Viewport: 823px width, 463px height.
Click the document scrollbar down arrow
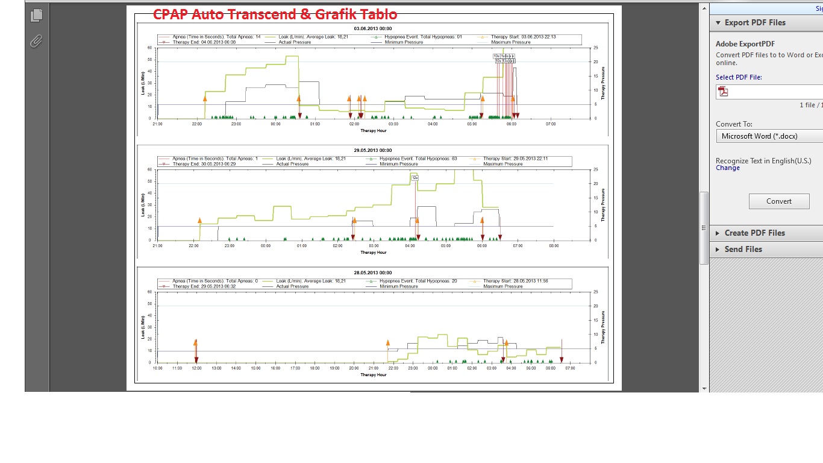pyautogui.click(x=704, y=388)
